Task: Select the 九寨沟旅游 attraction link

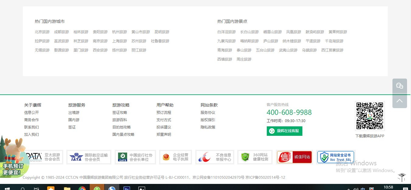Action: click(226, 41)
